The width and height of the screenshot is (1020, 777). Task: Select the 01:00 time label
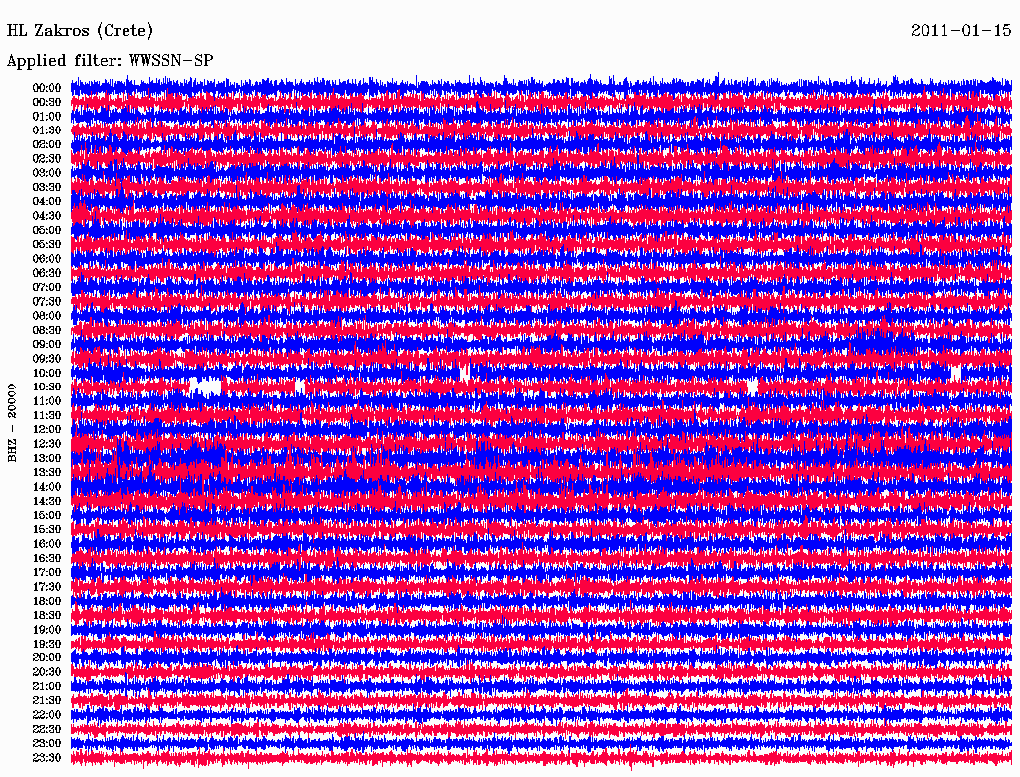pos(47,116)
